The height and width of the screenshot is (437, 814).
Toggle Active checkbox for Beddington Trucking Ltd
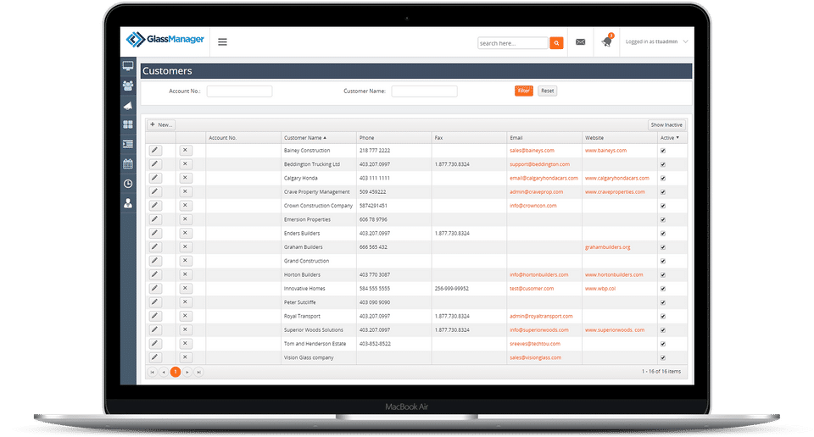(x=663, y=164)
